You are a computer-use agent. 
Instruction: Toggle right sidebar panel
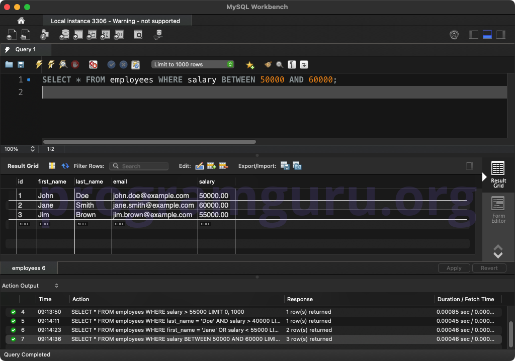(501, 35)
